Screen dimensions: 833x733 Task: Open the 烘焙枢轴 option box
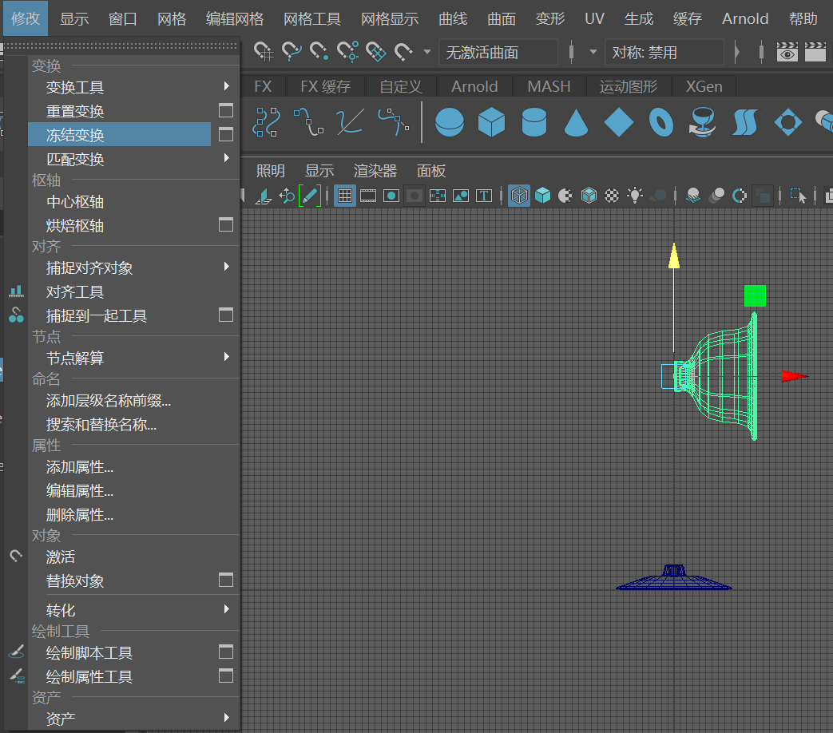pyautogui.click(x=226, y=224)
